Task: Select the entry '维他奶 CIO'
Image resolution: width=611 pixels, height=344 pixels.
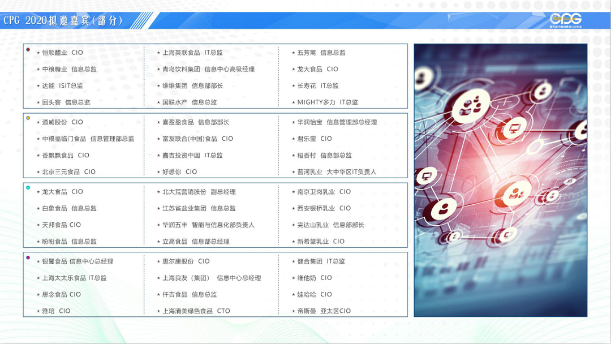Action: [315, 278]
